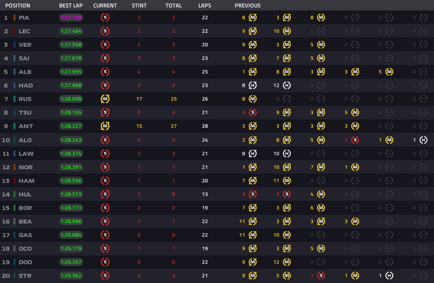Click the STINT column header
434x283 pixels.
point(139,6)
